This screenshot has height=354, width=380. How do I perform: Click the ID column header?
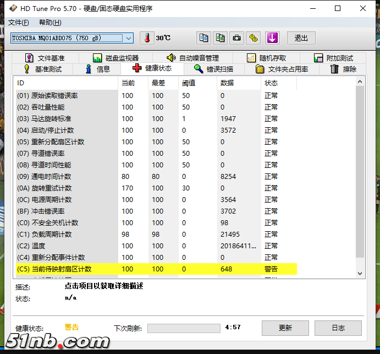pos(65,83)
